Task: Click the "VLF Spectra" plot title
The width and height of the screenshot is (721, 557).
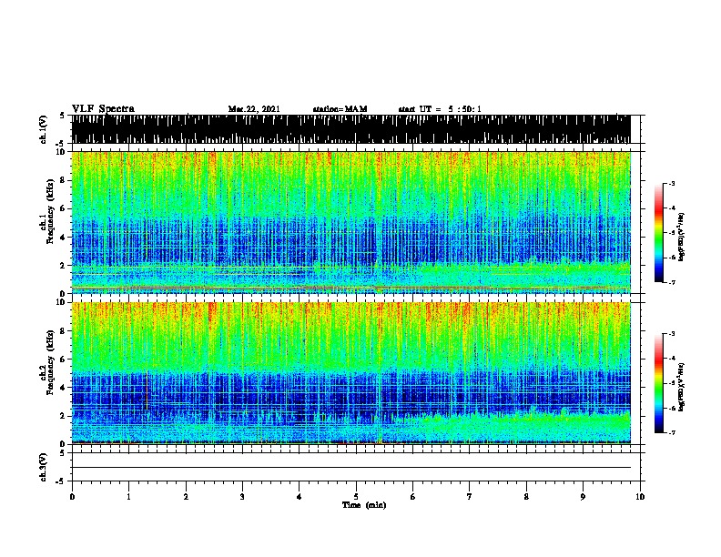Action: tap(103, 108)
